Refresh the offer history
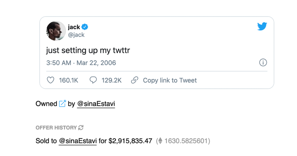 click(81, 128)
